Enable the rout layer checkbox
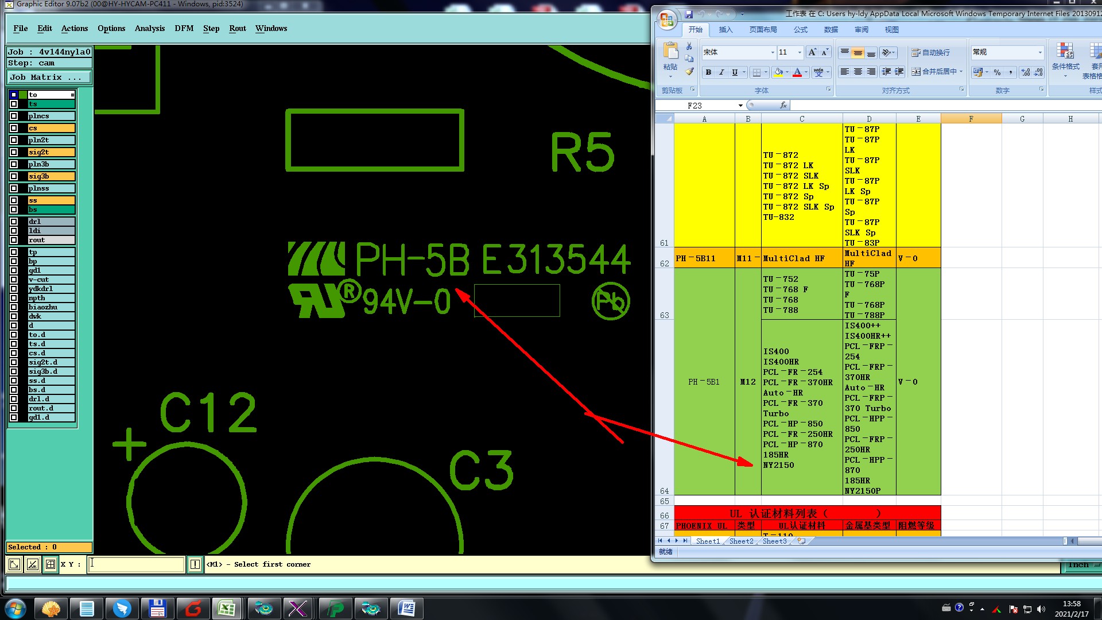The width and height of the screenshot is (1102, 620). 14,240
